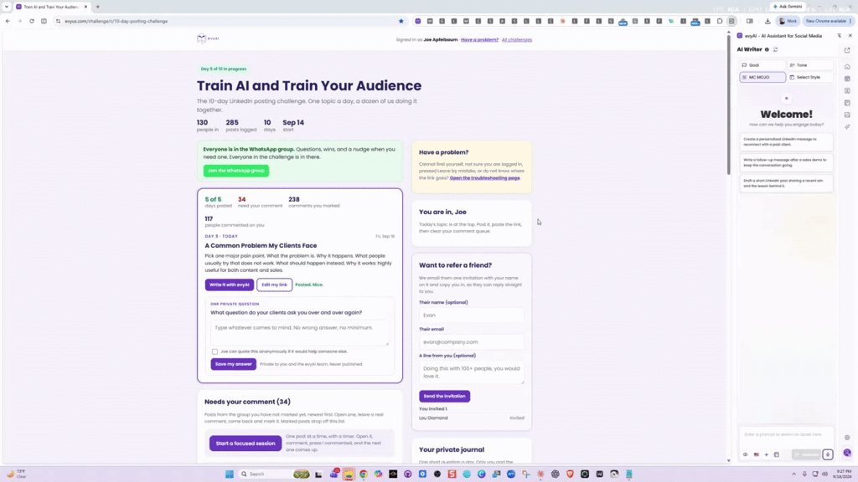Open the Goal selector in AI Writer
Image resolution: width=858 pixels, height=482 pixels.
pos(762,65)
